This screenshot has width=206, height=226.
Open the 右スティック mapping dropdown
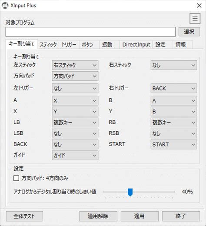point(174,65)
